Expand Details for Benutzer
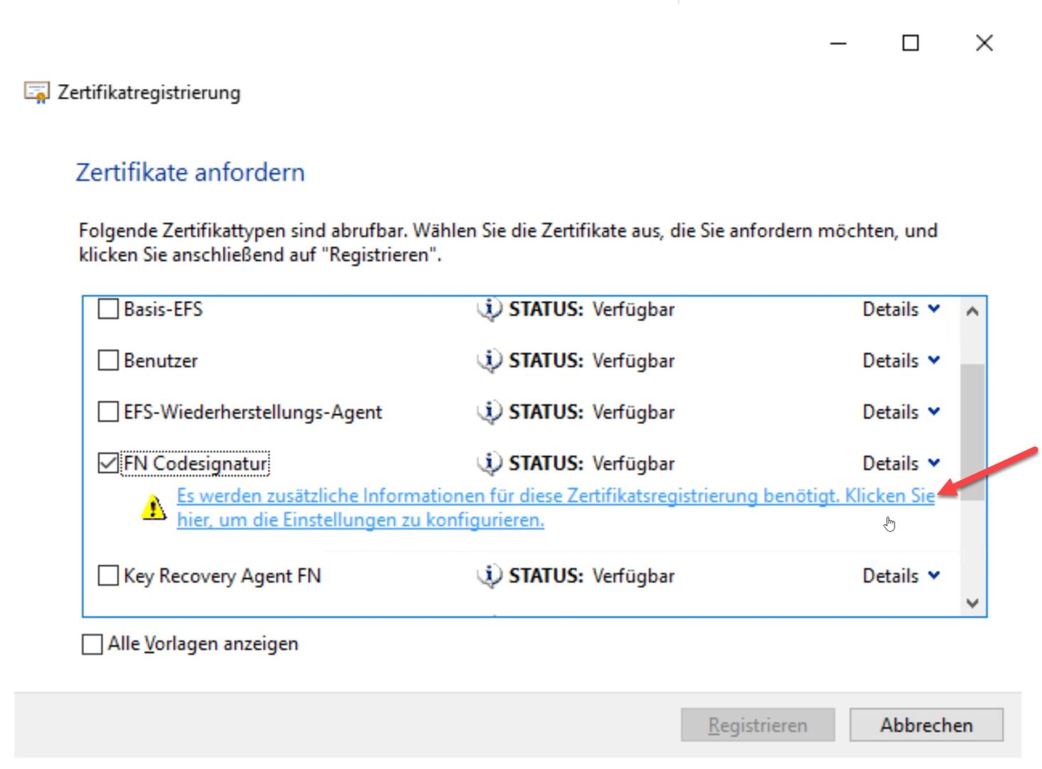 click(x=901, y=361)
